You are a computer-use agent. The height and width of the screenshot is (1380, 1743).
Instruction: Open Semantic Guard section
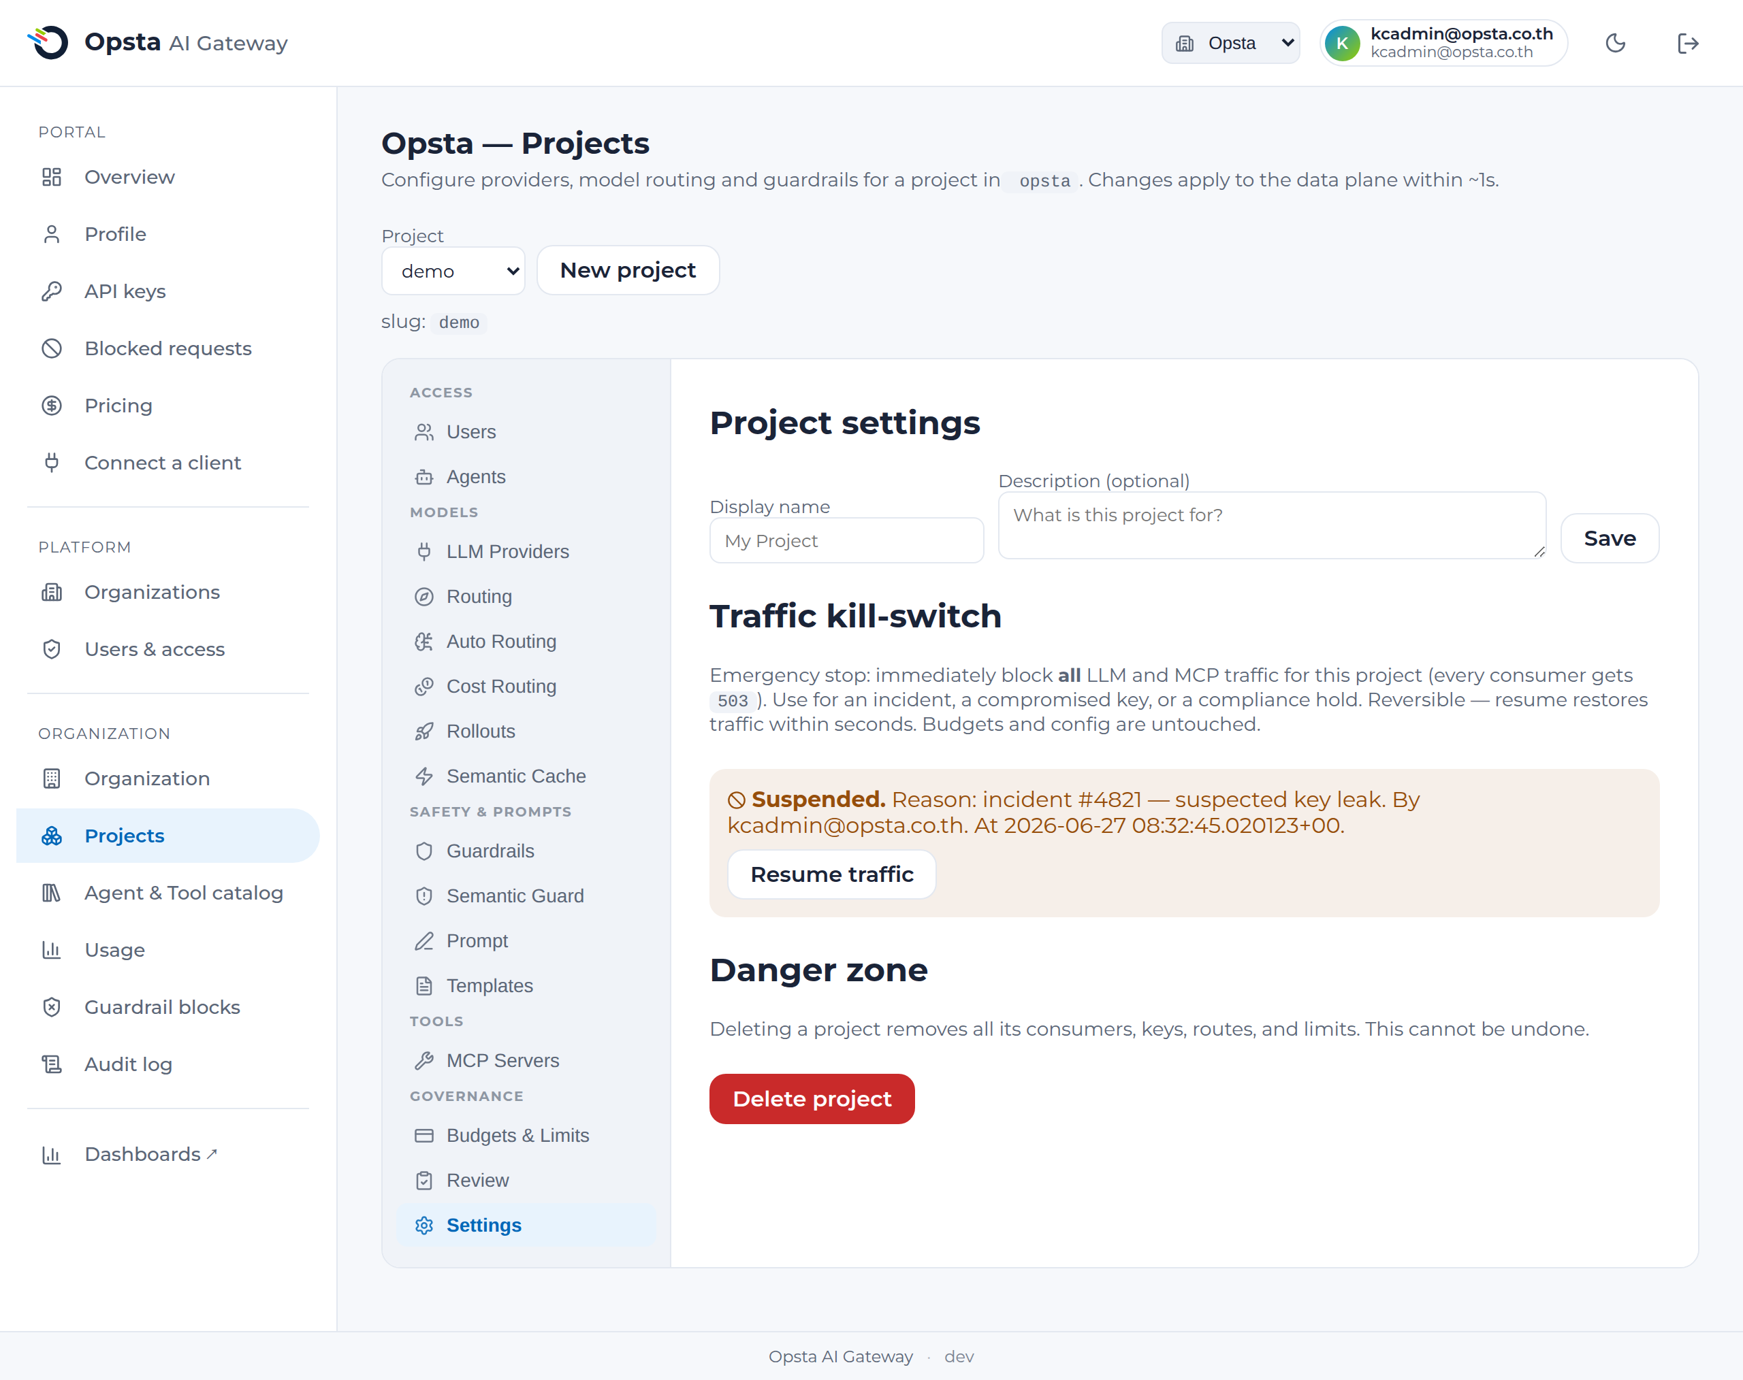(526, 896)
